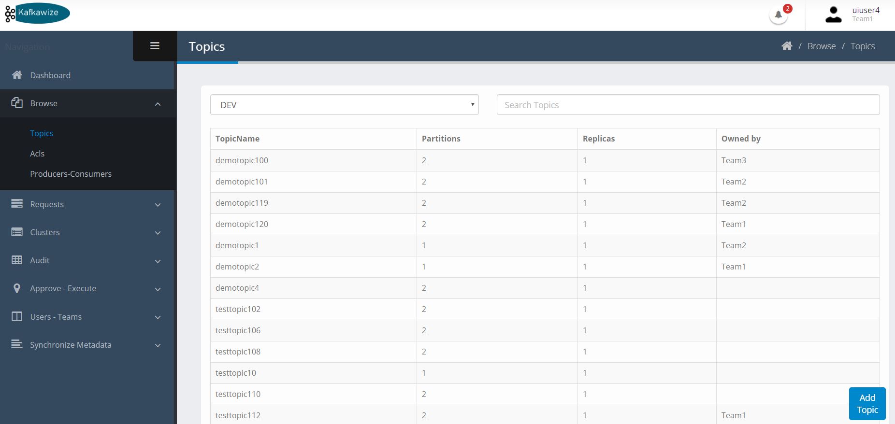Select the testtopic106 row name
This screenshot has width=895, height=424.
238,330
